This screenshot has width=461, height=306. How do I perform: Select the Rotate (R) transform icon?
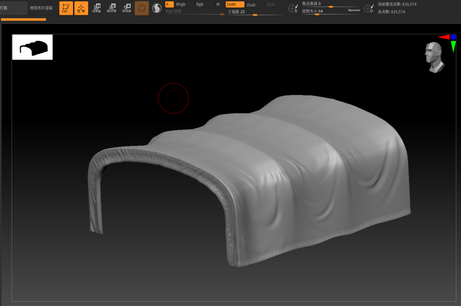127,8
